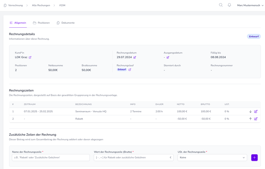
Task: Edit the Rechnungsdatum 29.07.2024 pencil icon
Action: (135, 58)
